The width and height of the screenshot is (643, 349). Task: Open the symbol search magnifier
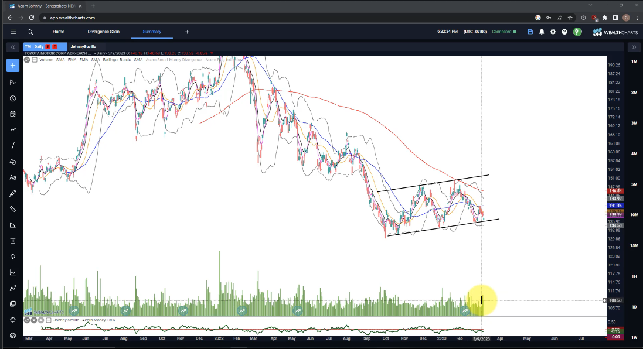pyautogui.click(x=30, y=32)
